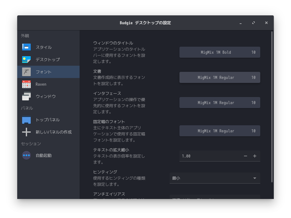Open 自動起動 session settings
This screenshot has width=291, height=218.
(x=49, y=155)
